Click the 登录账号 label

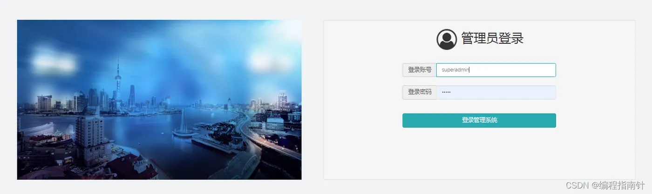420,70
